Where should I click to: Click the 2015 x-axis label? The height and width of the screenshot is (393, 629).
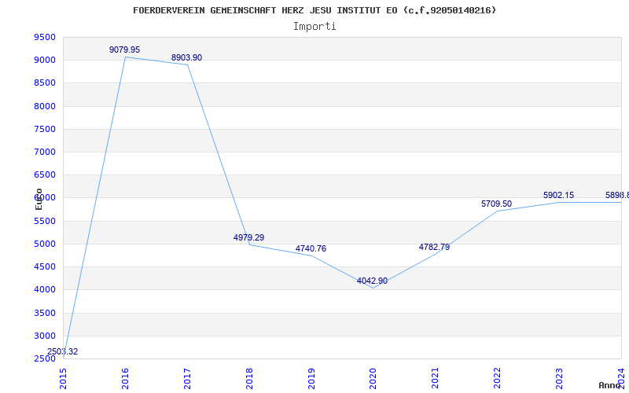(x=63, y=378)
